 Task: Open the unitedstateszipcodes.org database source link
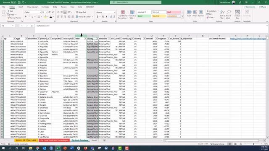248,39
